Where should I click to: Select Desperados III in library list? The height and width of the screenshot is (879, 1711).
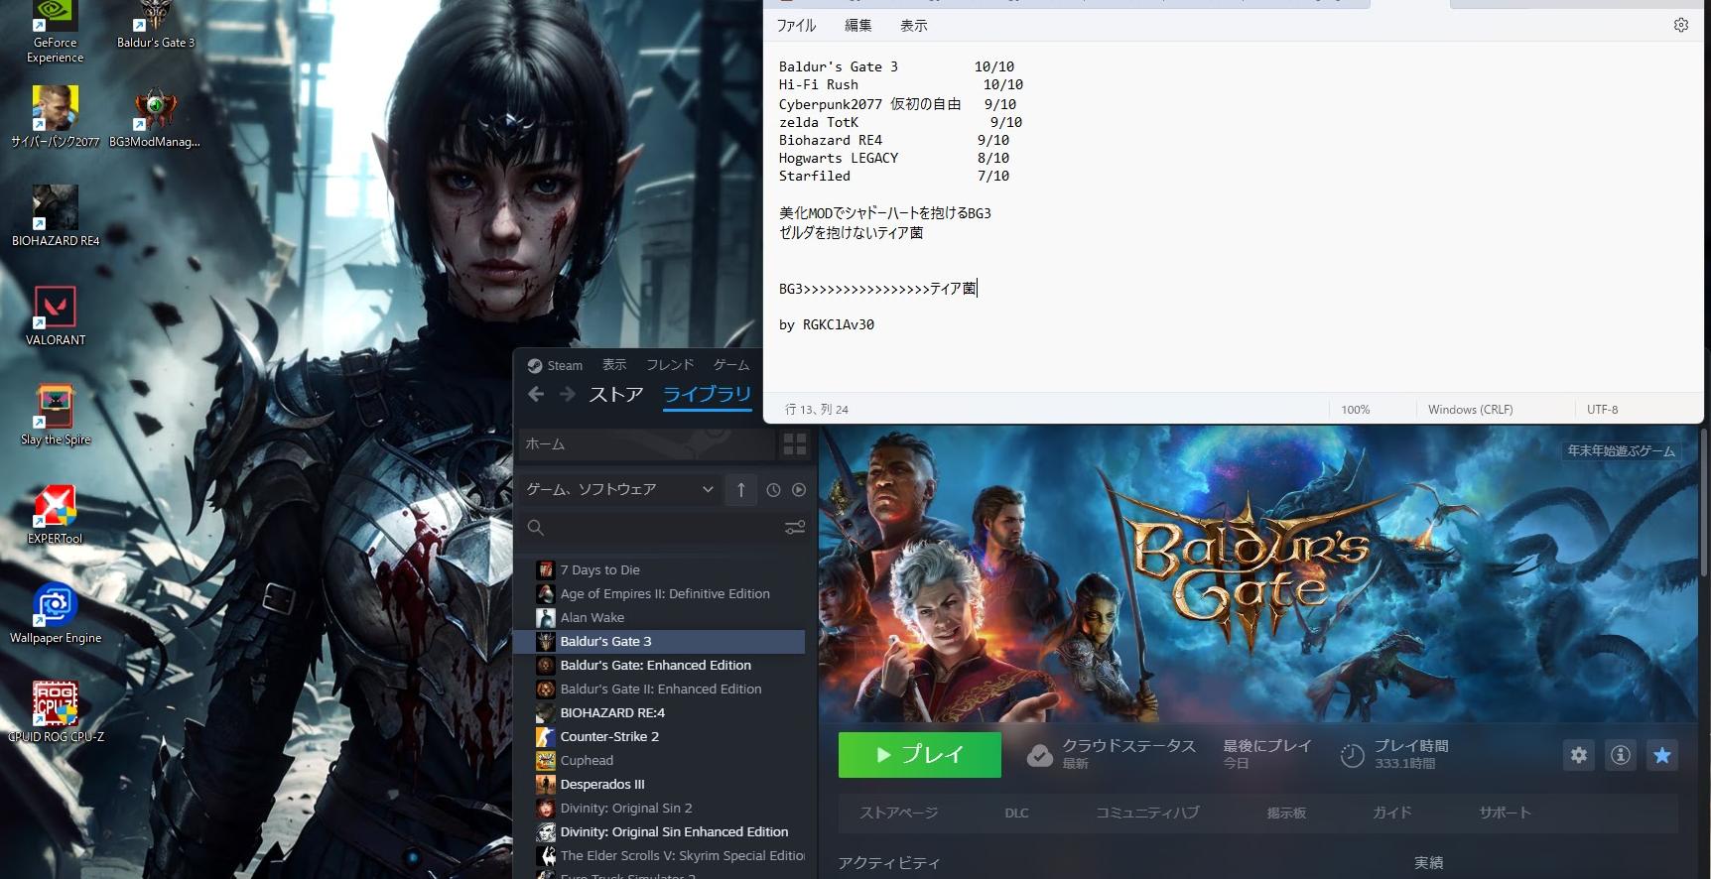pyautogui.click(x=660, y=784)
